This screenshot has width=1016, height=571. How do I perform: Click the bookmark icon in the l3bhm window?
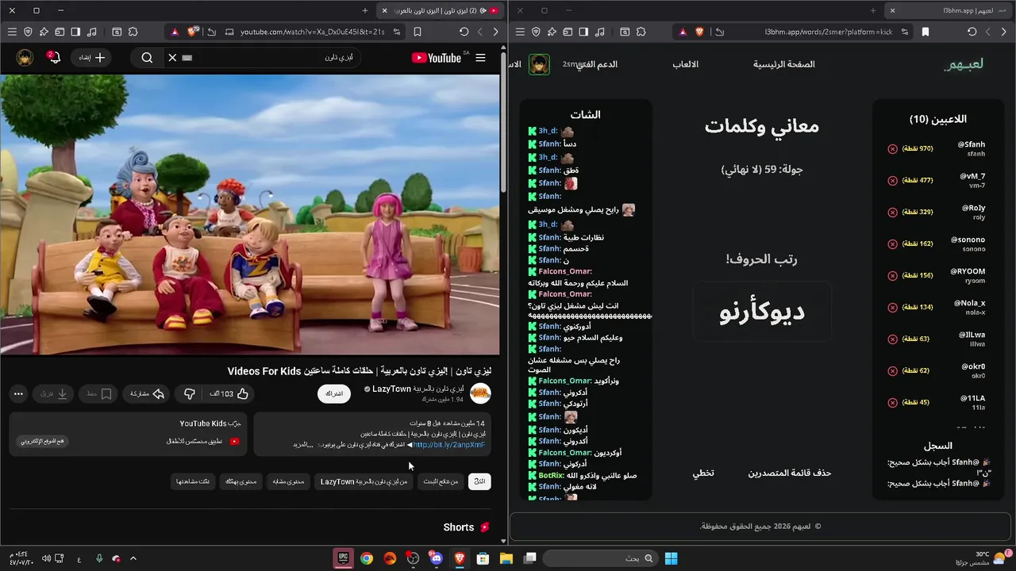pos(926,32)
